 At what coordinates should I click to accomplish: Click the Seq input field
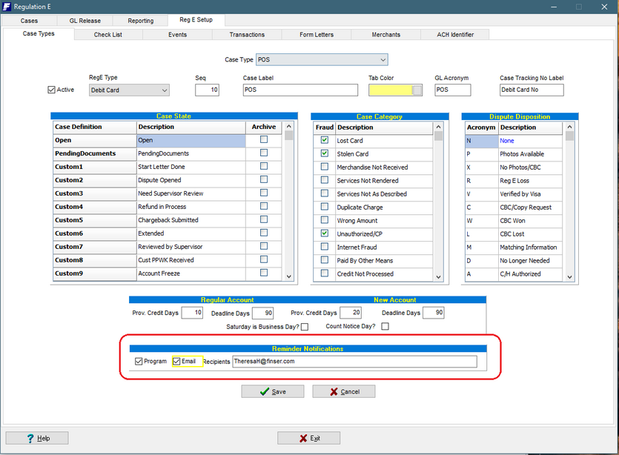[207, 90]
